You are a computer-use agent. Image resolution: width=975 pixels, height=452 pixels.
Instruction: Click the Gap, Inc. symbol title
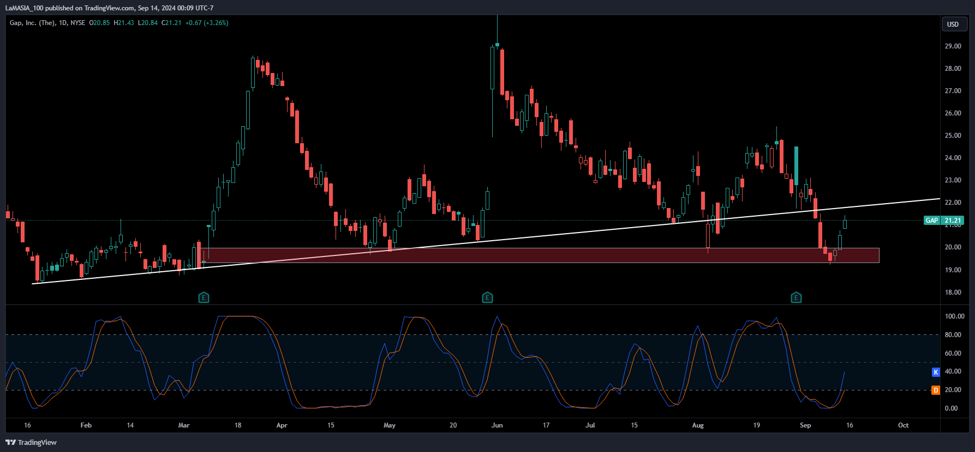(x=33, y=23)
